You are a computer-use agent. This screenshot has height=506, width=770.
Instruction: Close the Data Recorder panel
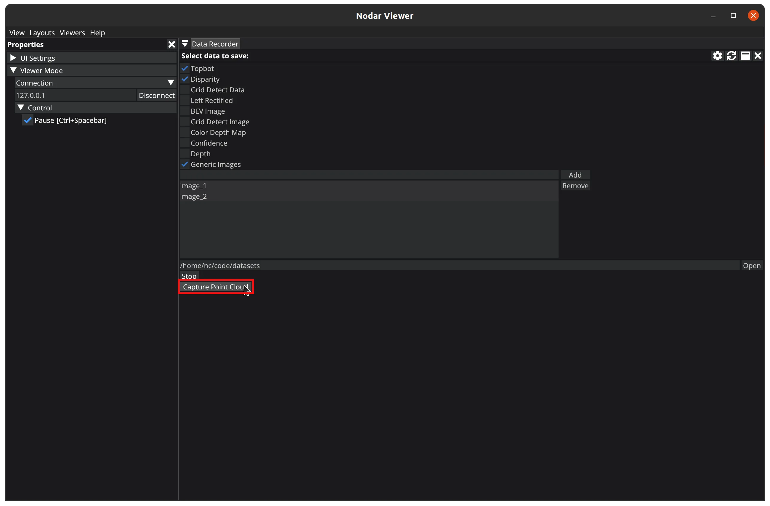point(758,56)
